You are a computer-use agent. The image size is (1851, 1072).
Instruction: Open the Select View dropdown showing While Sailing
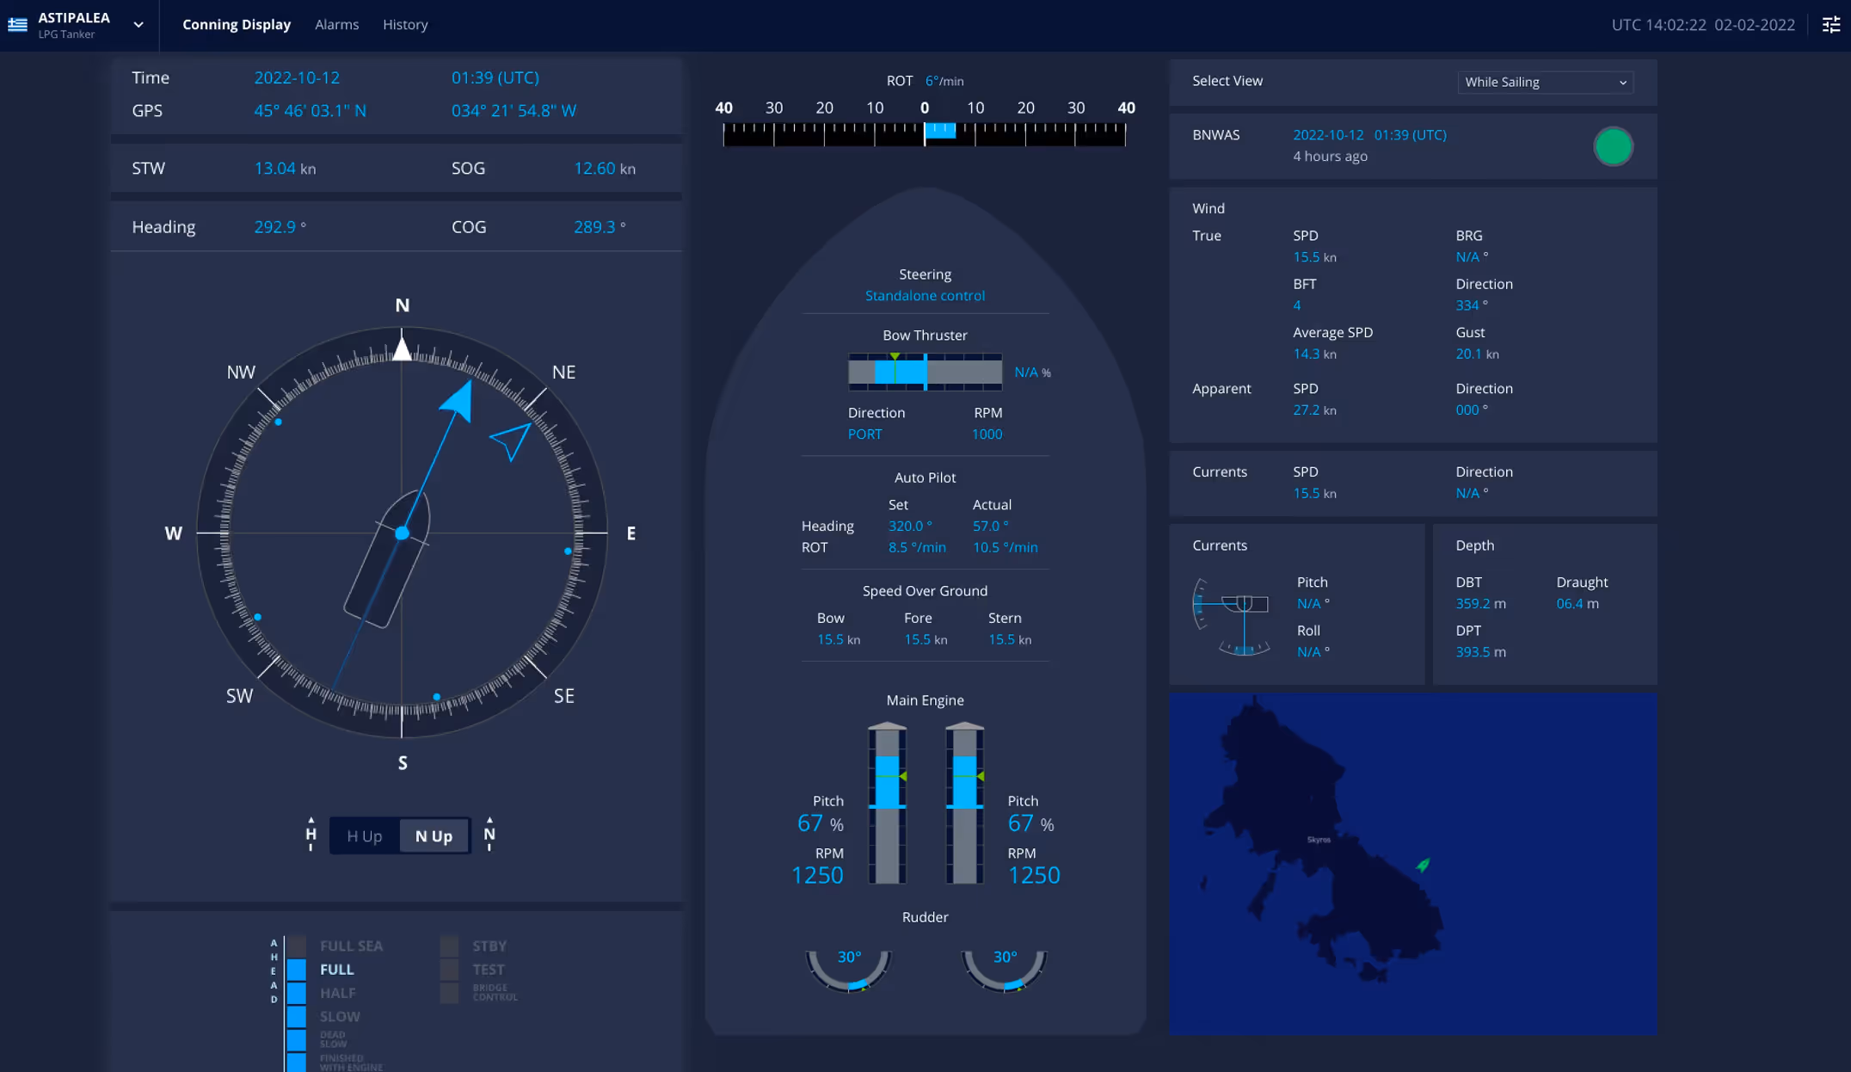pyautogui.click(x=1545, y=82)
